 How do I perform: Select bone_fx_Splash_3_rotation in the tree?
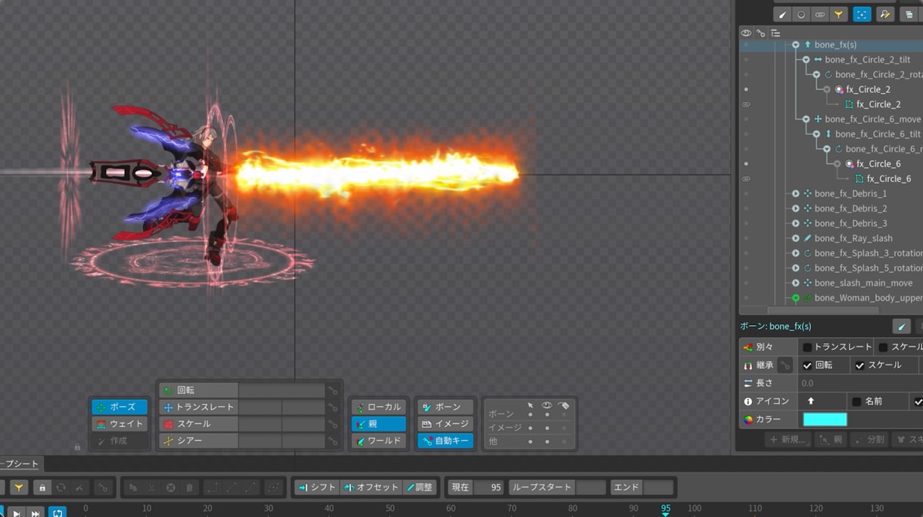(x=868, y=253)
